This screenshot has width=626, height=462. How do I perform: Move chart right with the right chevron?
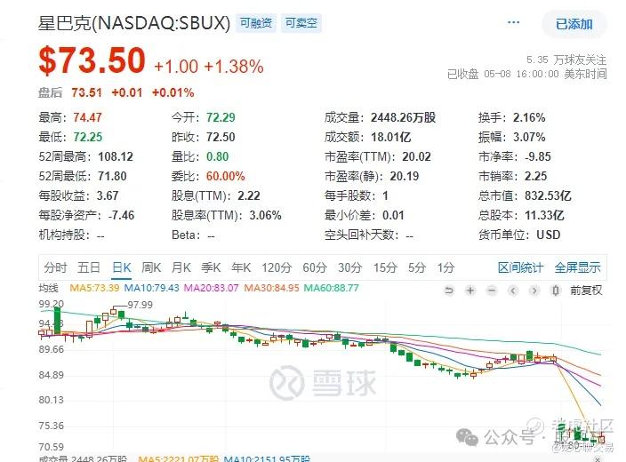pyautogui.click(x=534, y=291)
